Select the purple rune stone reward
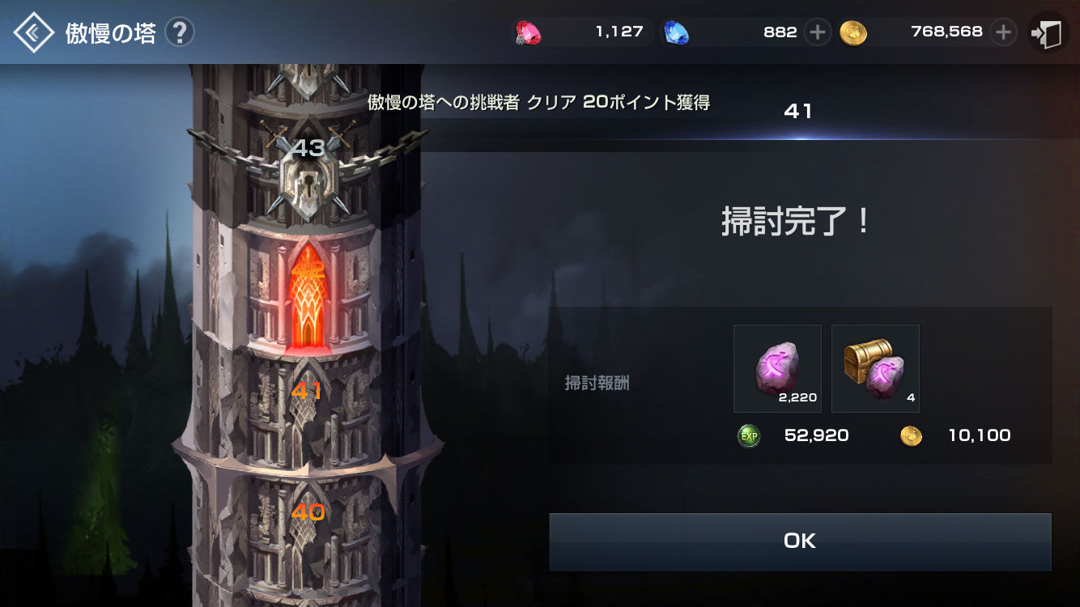 pyautogui.click(x=777, y=369)
